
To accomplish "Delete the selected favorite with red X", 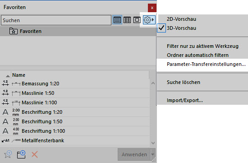I will pyautogui.click(x=34, y=154).
